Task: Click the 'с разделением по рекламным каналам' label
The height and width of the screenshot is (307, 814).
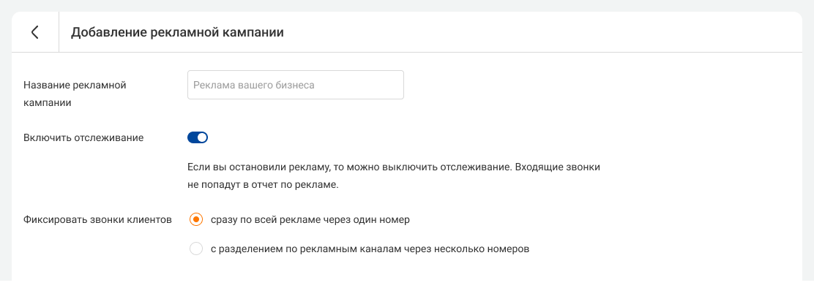Action: (x=369, y=249)
